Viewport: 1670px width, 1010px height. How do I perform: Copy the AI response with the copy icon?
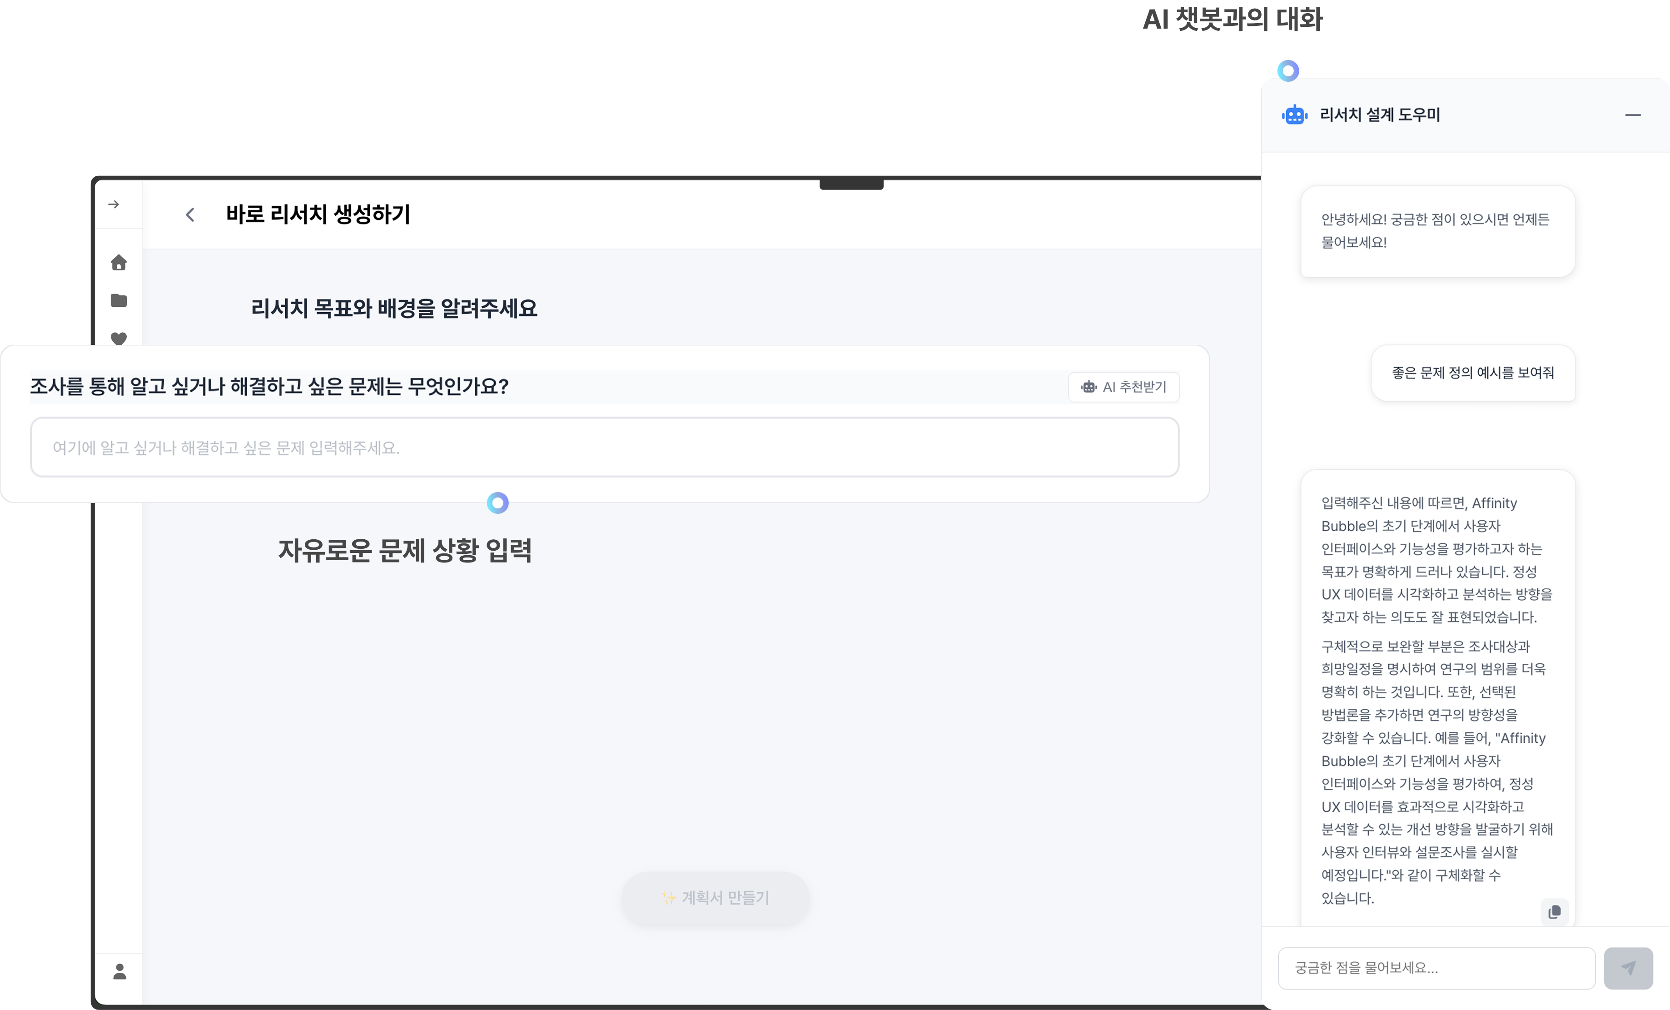coord(1554,912)
